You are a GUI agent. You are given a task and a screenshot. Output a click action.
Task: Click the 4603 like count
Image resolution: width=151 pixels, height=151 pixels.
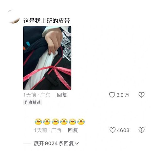pyautogui.click(x=123, y=130)
